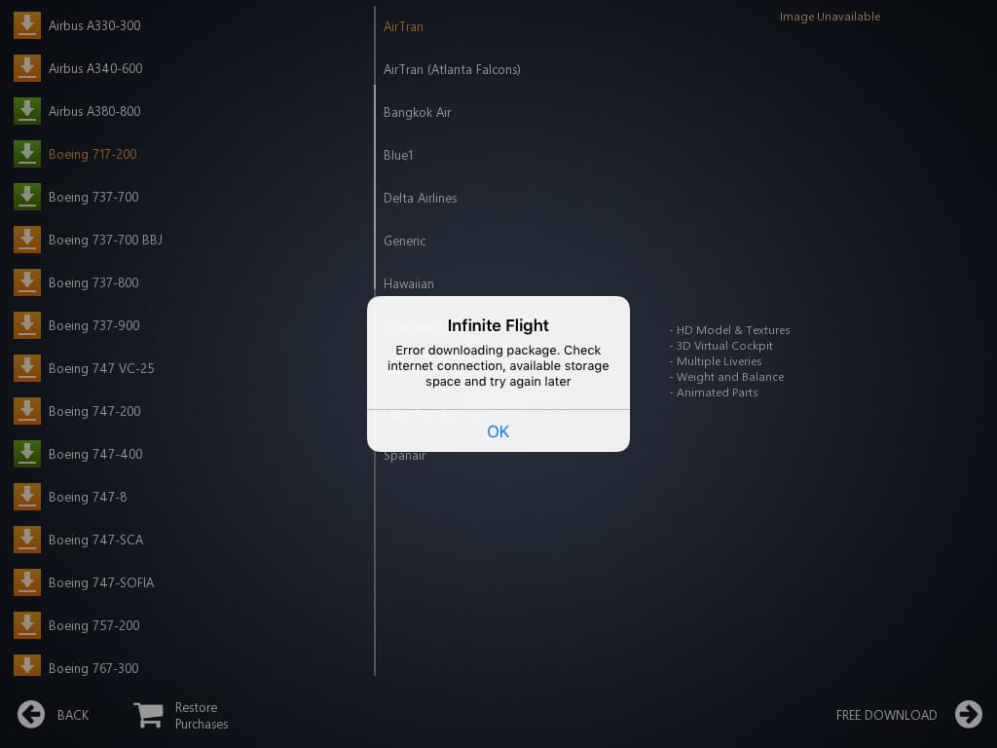Click FREE DOWNLOAD label

886,715
